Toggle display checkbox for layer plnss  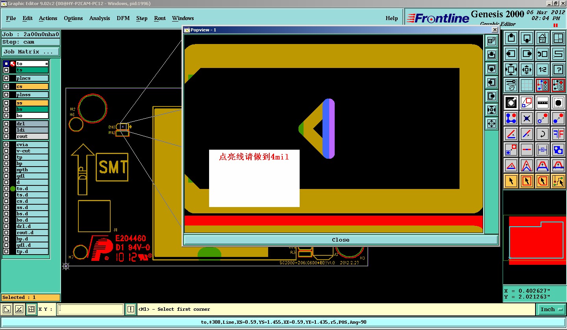pos(6,95)
